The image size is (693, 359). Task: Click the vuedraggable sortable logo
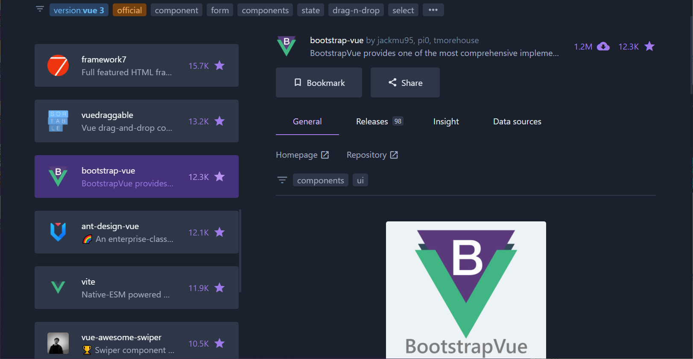coord(58,121)
